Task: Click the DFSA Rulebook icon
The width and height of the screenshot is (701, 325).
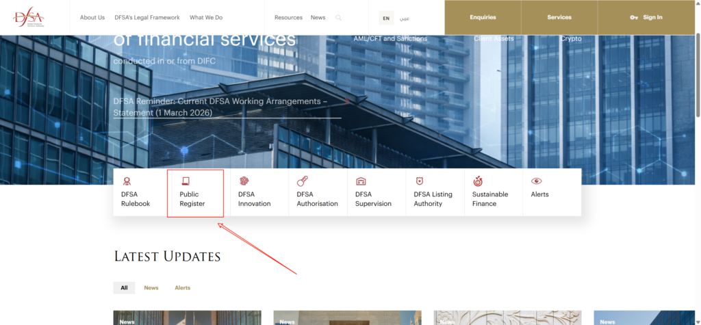Action: (126, 181)
